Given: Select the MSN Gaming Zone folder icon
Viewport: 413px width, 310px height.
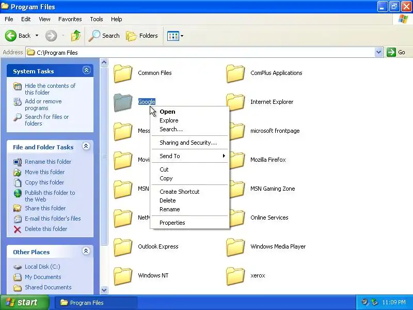Looking at the screenshot, I should pos(236,190).
